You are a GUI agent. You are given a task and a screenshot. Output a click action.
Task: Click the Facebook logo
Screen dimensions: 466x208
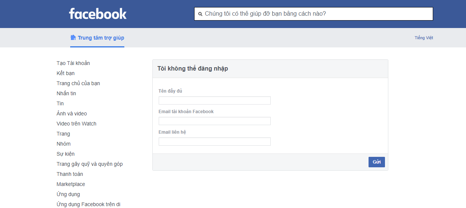tap(98, 14)
